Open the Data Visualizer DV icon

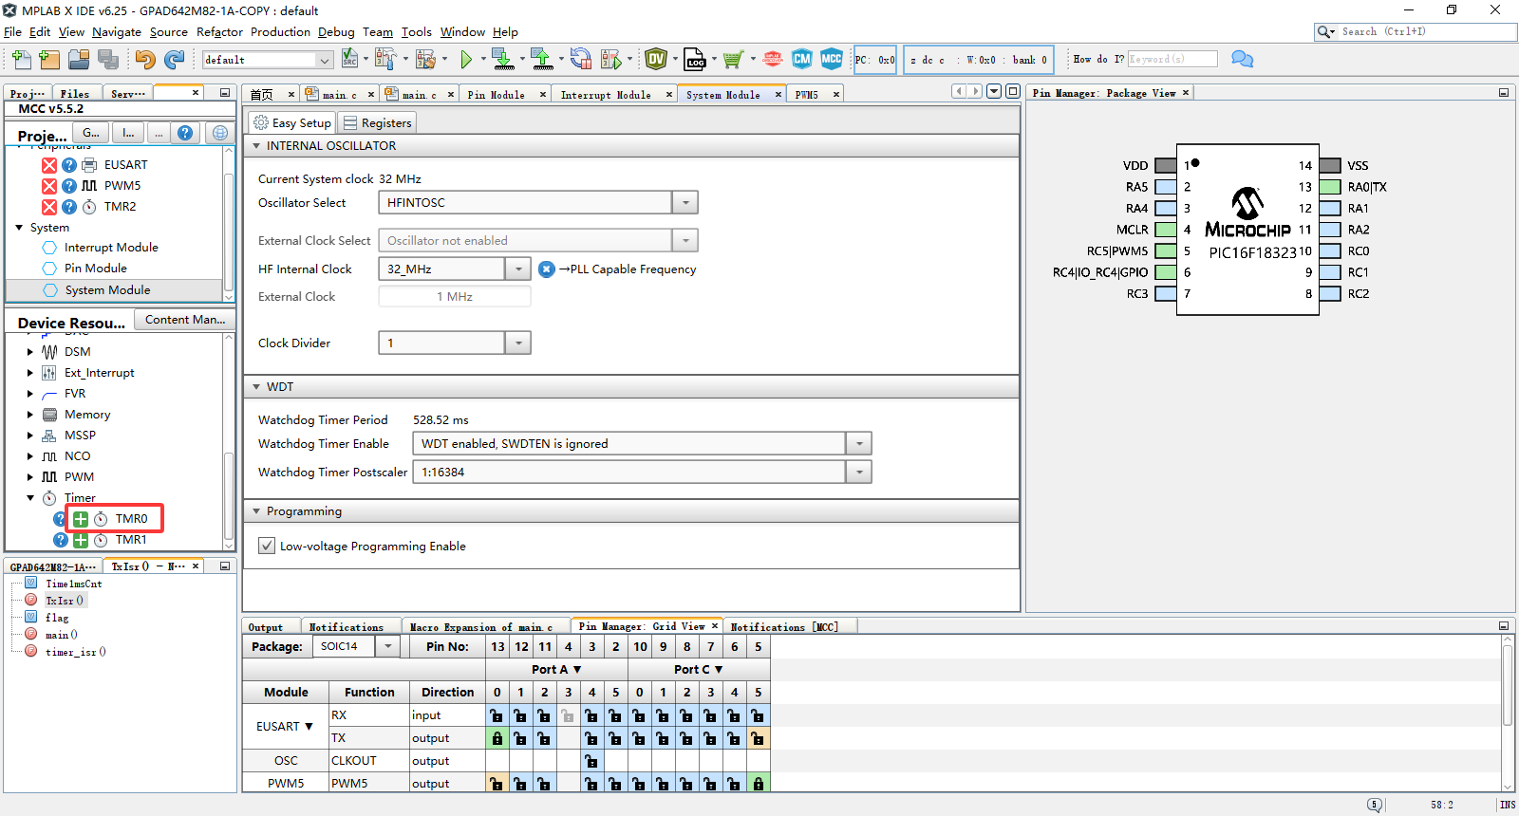point(656,60)
